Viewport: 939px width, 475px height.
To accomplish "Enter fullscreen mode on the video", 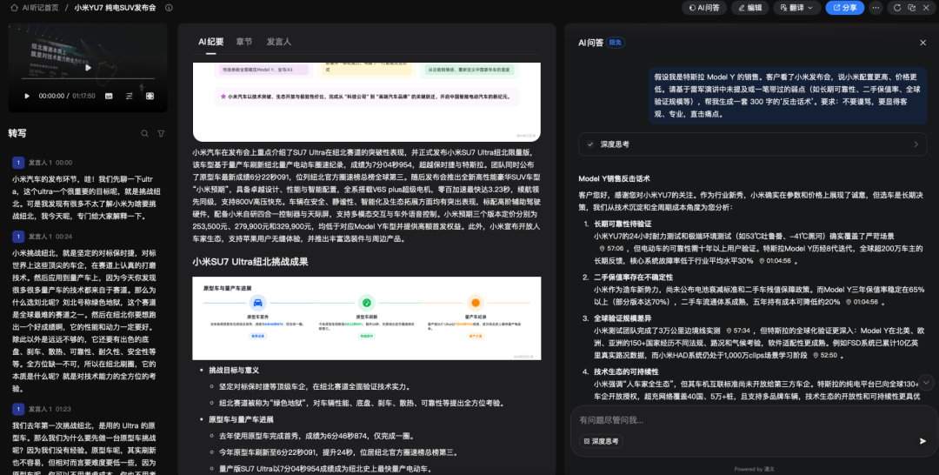I will [150, 96].
